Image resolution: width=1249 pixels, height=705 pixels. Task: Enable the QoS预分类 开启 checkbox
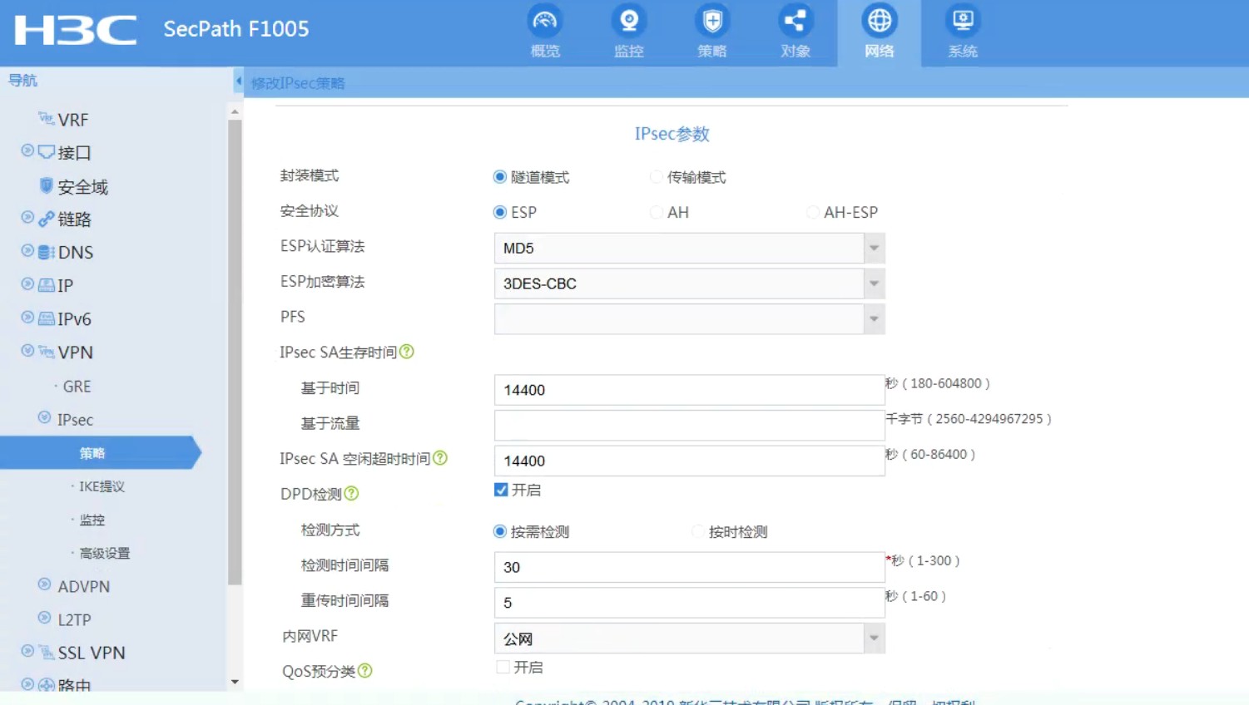point(503,667)
